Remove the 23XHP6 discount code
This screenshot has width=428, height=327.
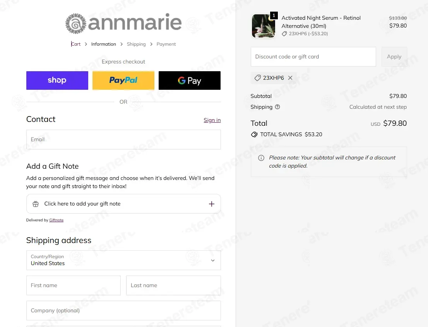(x=290, y=78)
